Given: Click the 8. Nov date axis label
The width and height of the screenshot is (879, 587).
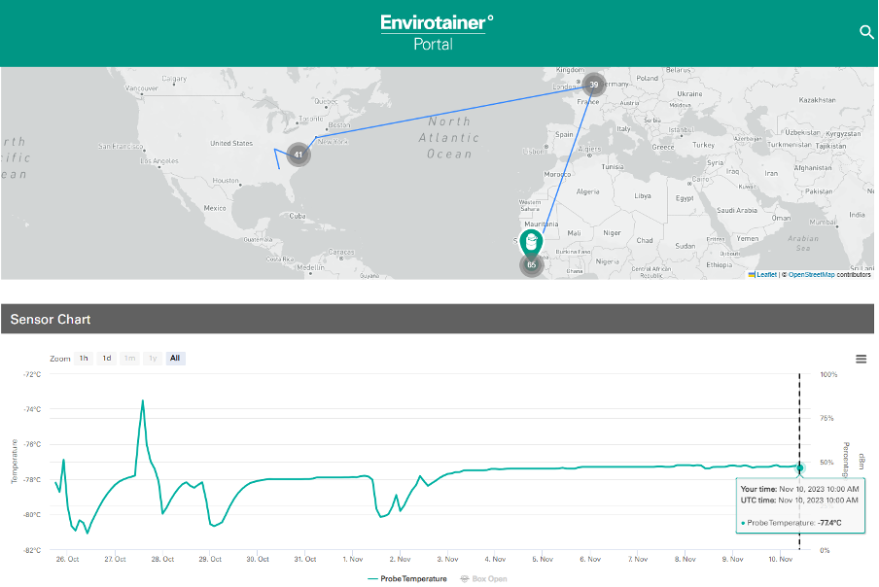Looking at the screenshot, I should (686, 559).
